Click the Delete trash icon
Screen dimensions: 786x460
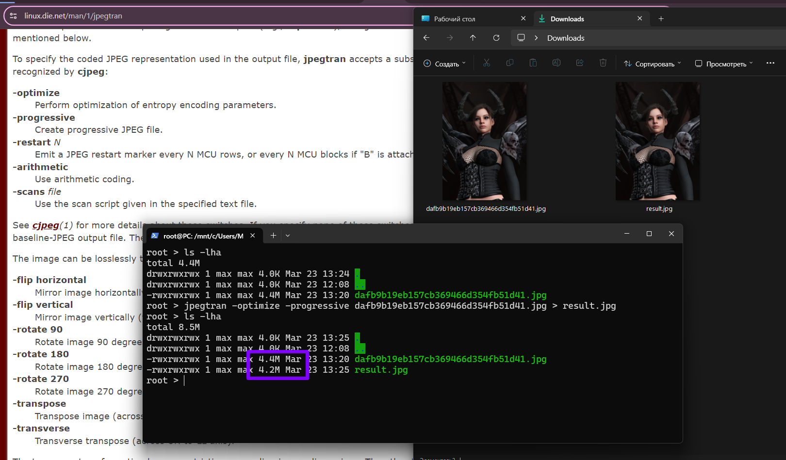tap(603, 63)
